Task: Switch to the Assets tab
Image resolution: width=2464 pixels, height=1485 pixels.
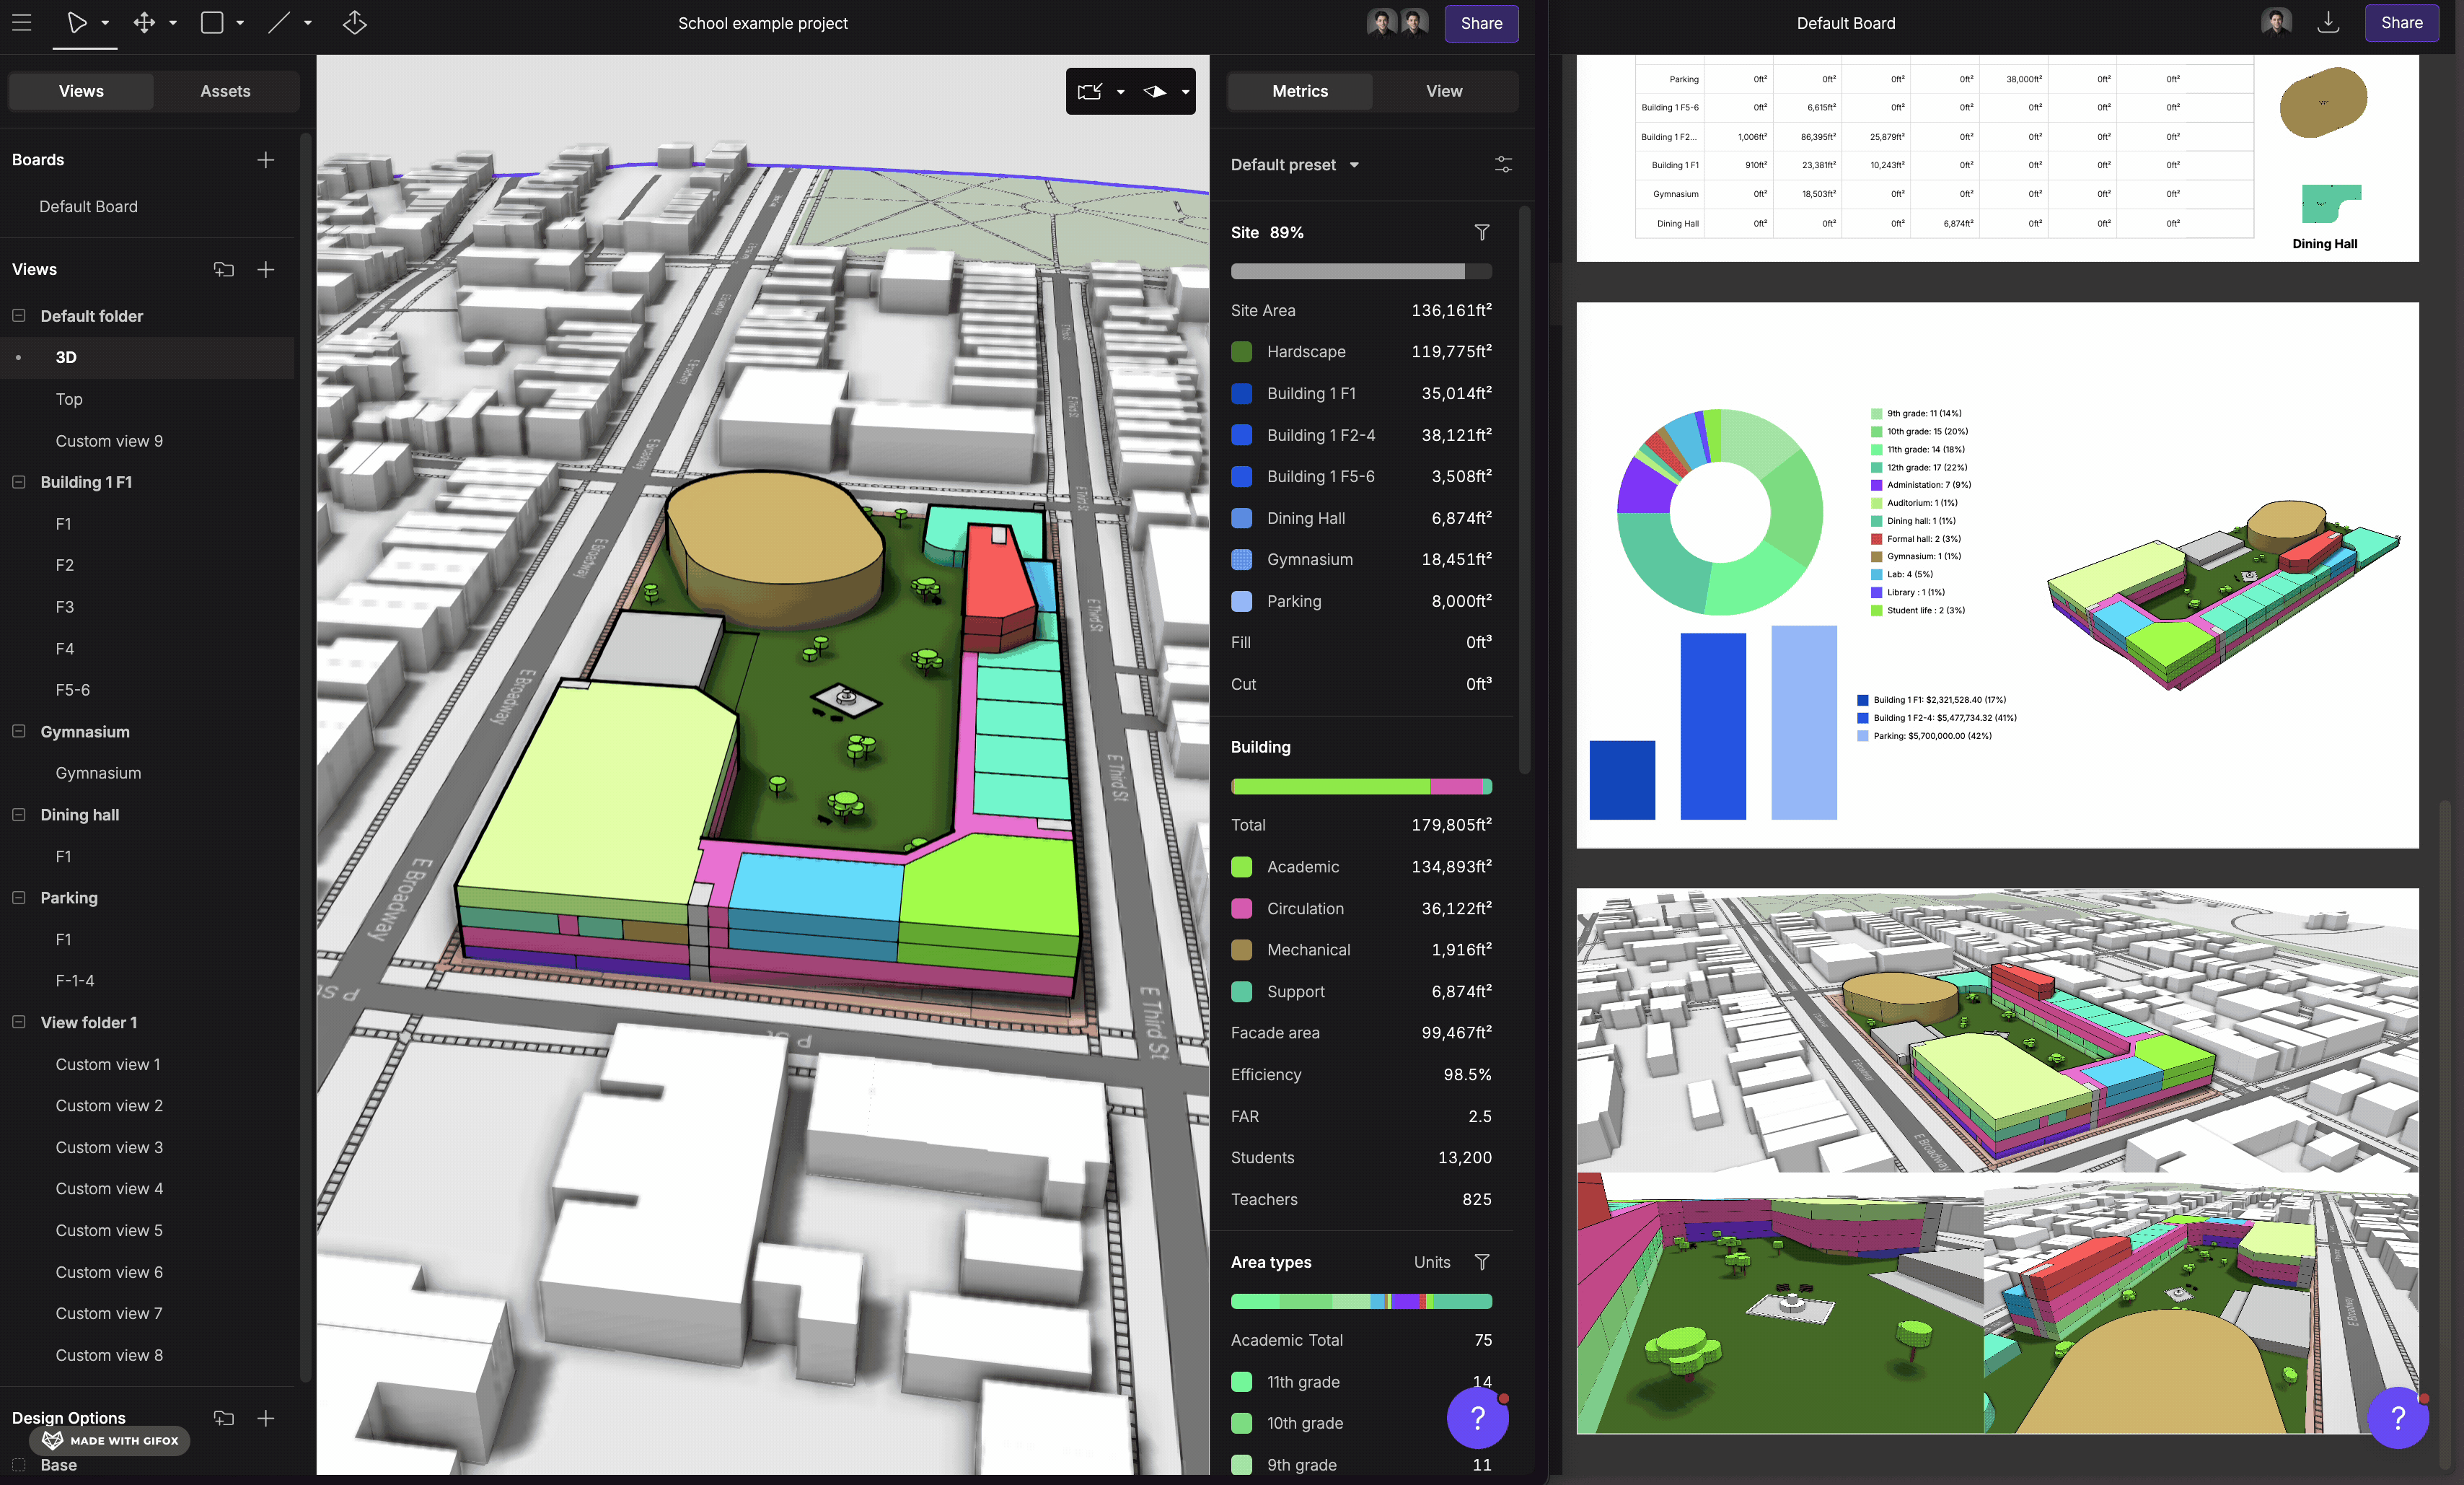Action: [225, 91]
